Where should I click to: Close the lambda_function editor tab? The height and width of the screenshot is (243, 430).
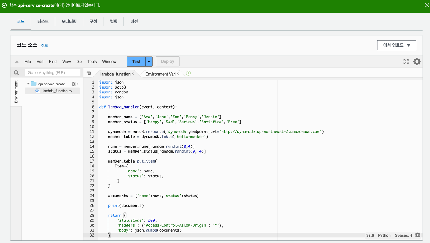tap(133, 74)
